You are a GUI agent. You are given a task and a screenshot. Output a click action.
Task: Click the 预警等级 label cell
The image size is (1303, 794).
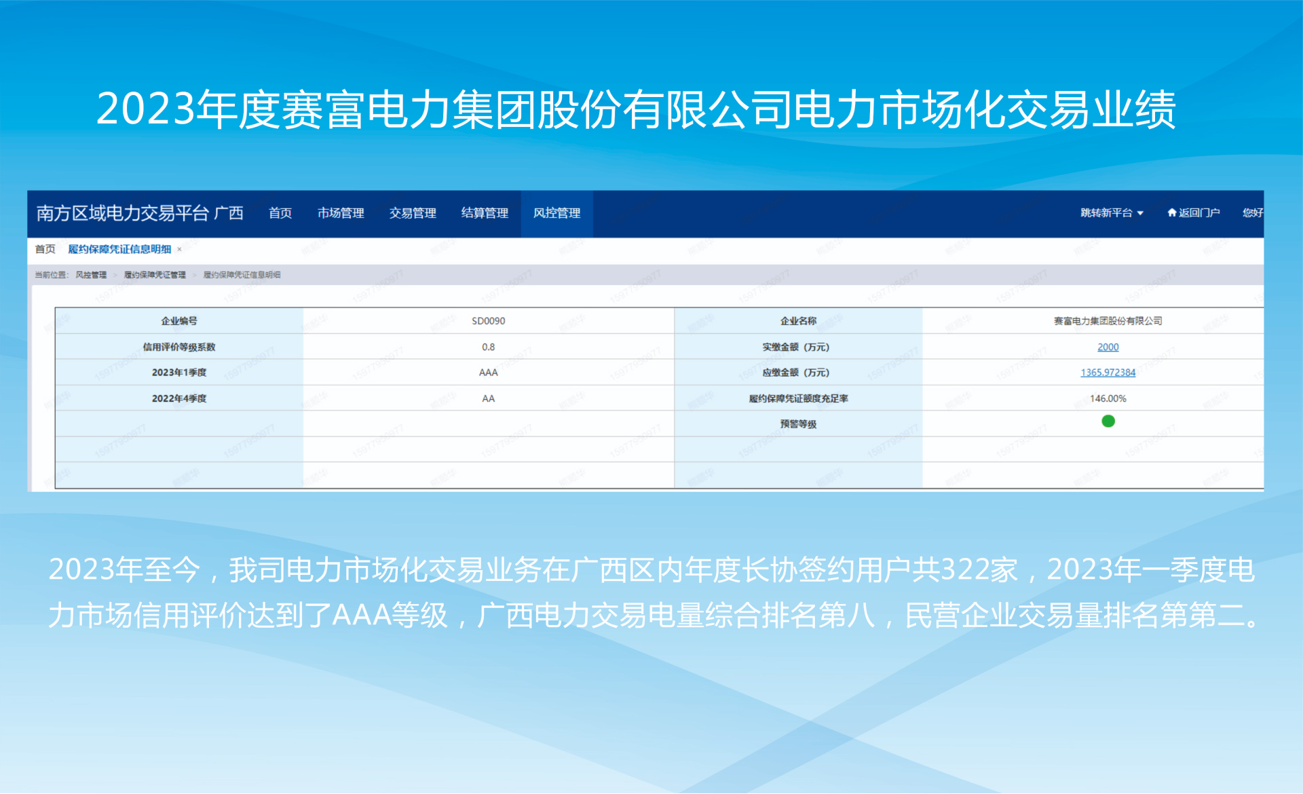pos(798,424)
